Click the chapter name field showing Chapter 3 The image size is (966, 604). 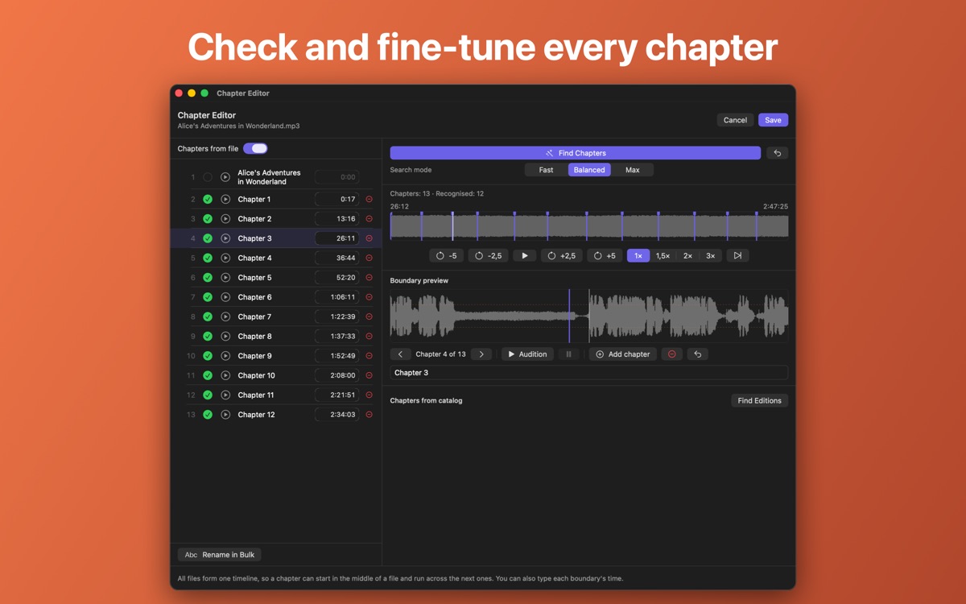pos(589,373)
